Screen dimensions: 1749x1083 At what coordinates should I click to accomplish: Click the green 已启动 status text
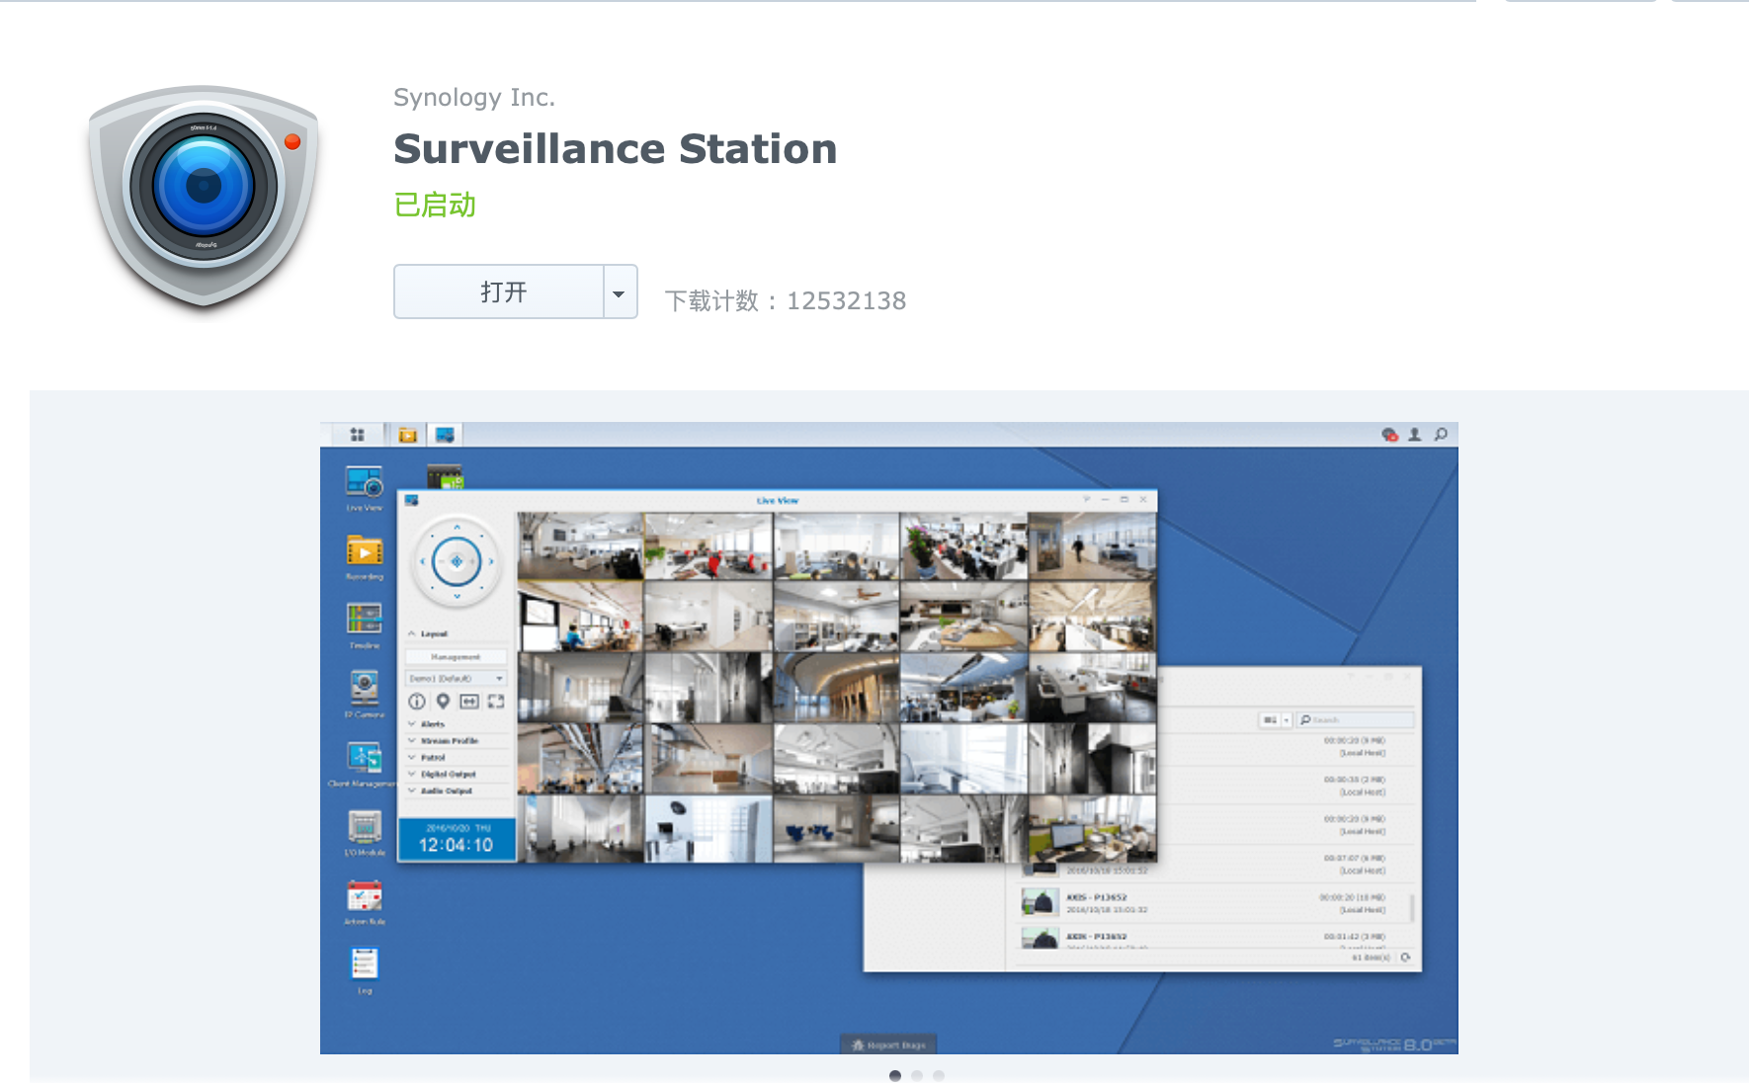pyautogui.click(x=435, y=205)
